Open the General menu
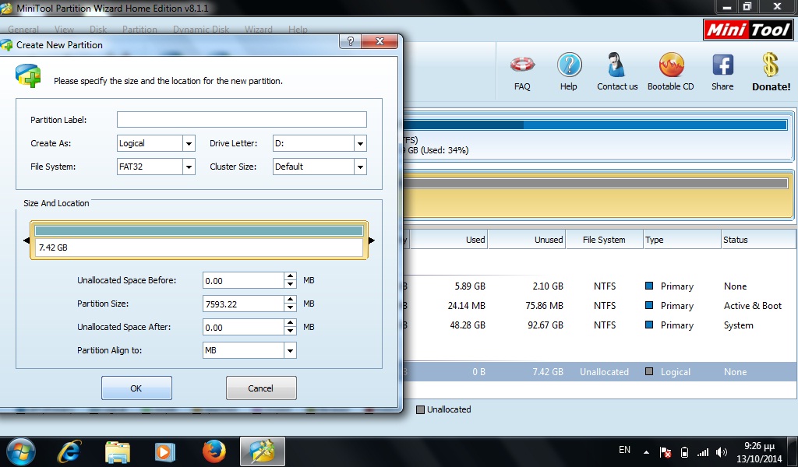 tap(23, 30)
